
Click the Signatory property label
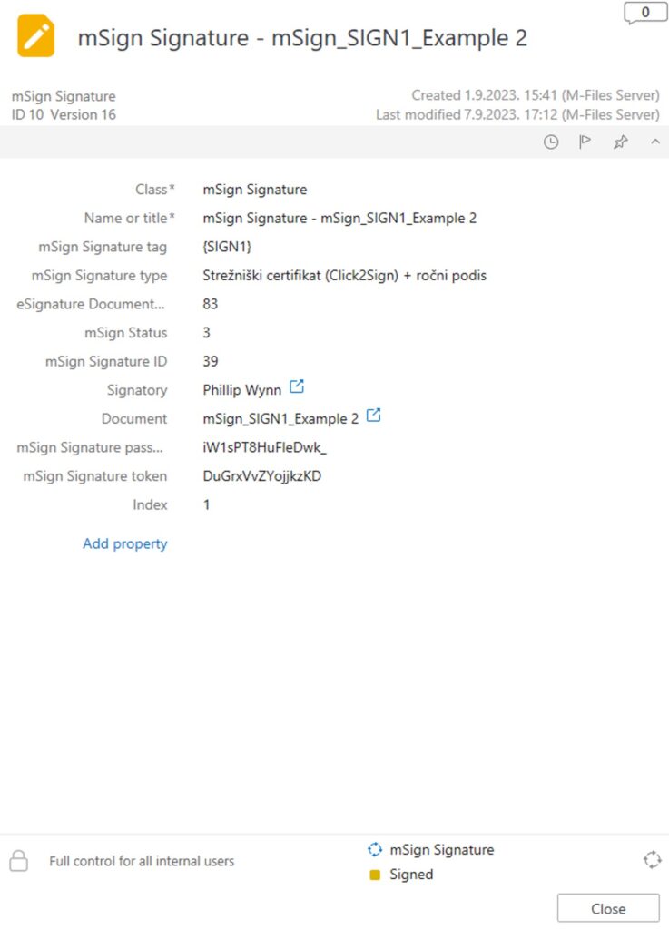[x=137, y=390]
